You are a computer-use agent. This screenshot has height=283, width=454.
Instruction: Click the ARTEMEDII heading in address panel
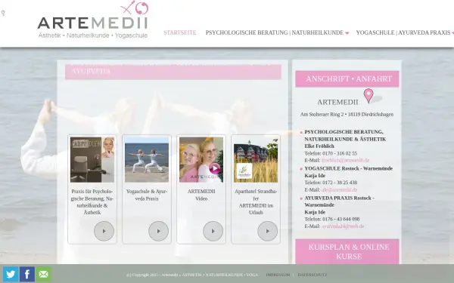pyautogui.click(x=337, y=102)
